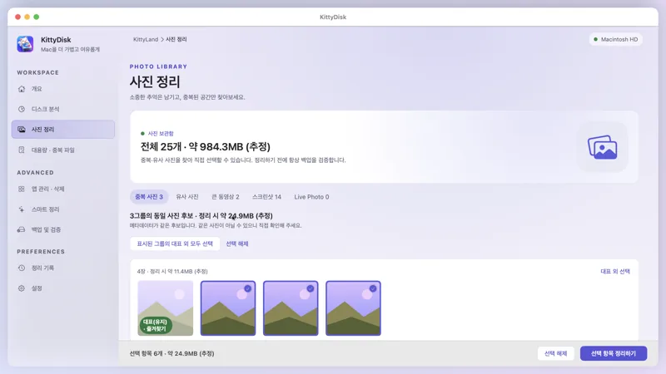Viewport: 666px width, 374px height.
Task: Click the 대용량 · 중복 파일 document icon
Action: coord(22,150)
